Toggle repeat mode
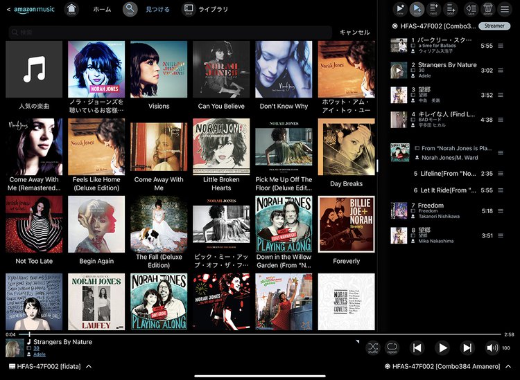The width and height of the screenshot is (520, 380). coord(392,347)
